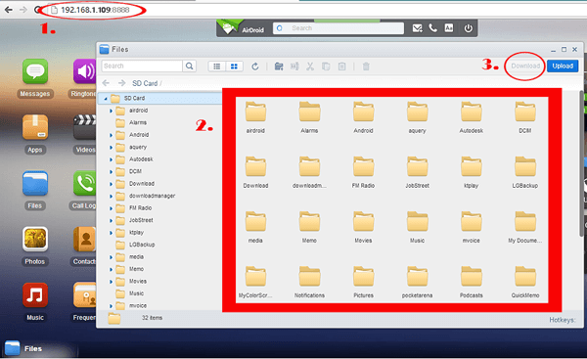Select Music in the folder tree
Viewport: 587px width, 359px height.
pyautogui.click(x=136, y=293)
